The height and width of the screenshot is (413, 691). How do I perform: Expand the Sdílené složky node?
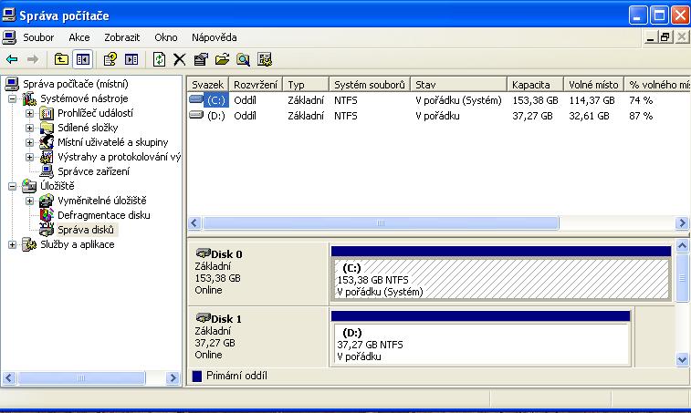click(29, 128)
